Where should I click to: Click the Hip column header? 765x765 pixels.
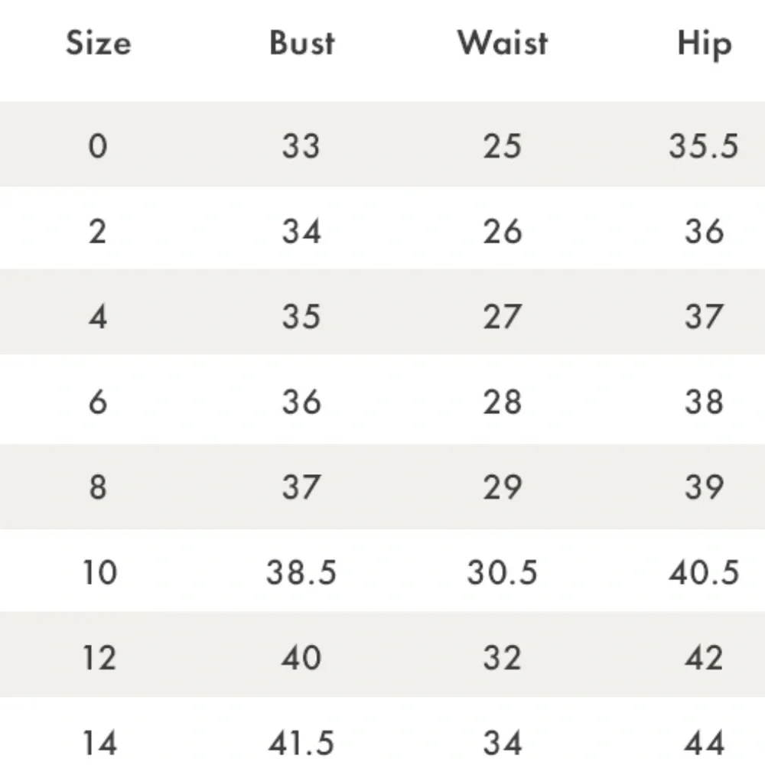coord(705,45)
